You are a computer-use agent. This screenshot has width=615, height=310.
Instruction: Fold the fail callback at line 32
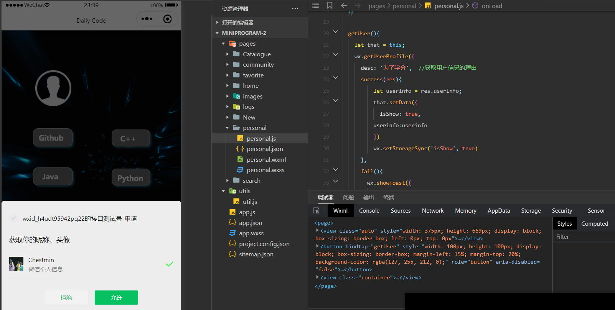tap(335, 170)
